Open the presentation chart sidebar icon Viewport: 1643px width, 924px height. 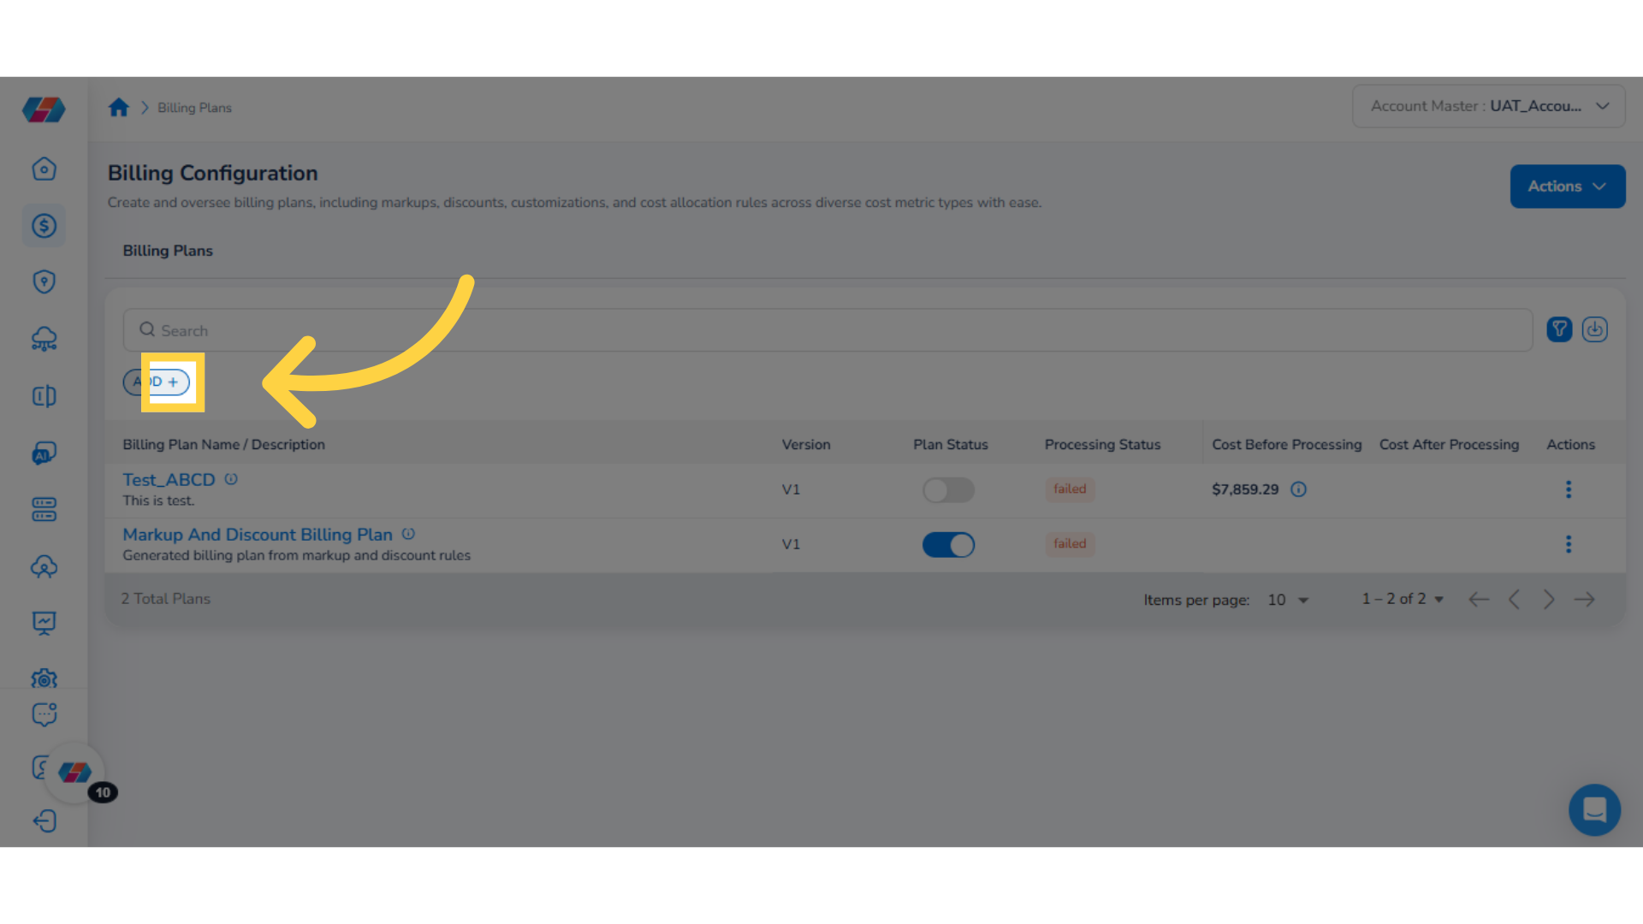44,623
